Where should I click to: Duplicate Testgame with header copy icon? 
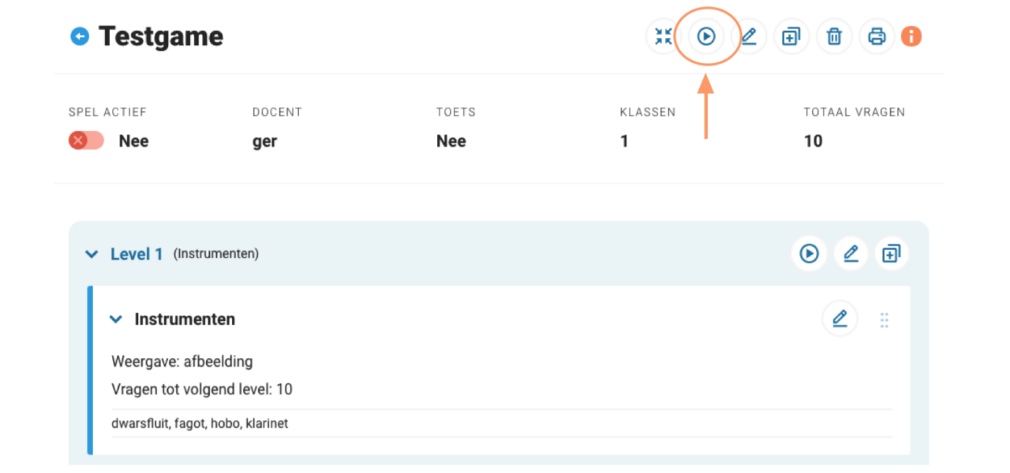791,36
